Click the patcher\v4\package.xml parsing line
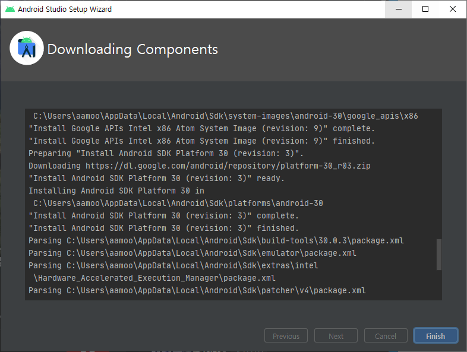467x352 pixels. (197, 290)
